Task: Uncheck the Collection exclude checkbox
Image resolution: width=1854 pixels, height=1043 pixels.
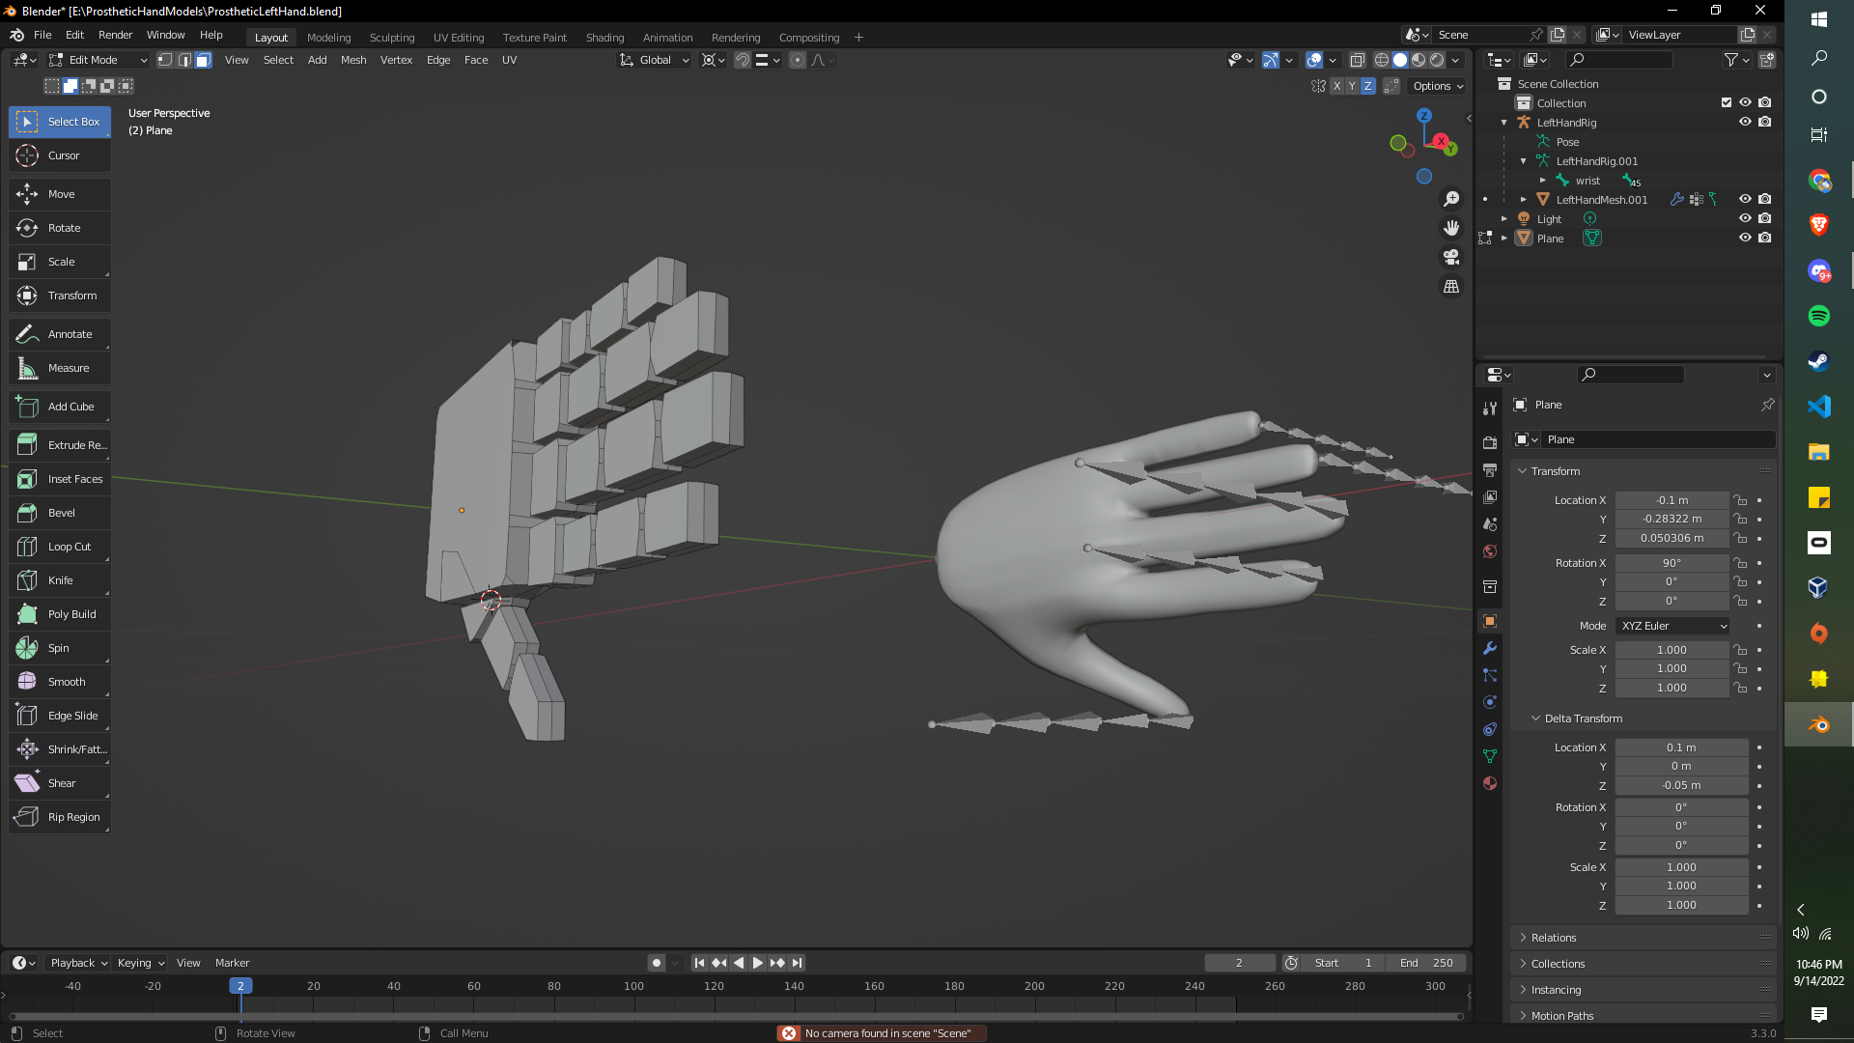Action: pyautogui.click(x=1727, y=102)
